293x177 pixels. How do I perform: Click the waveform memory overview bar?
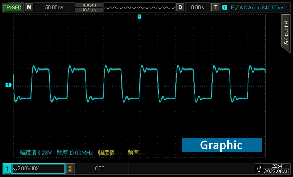(x=139, y=7)
